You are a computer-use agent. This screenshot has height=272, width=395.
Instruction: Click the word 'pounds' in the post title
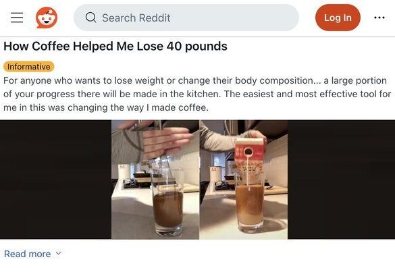pyautogui.click(x=207, y=47)
